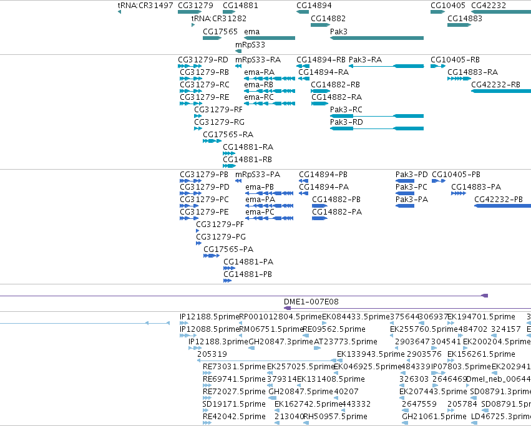Select the GH20847.3prime EST label
Screen dimensions: 531x426
(281, 342)
